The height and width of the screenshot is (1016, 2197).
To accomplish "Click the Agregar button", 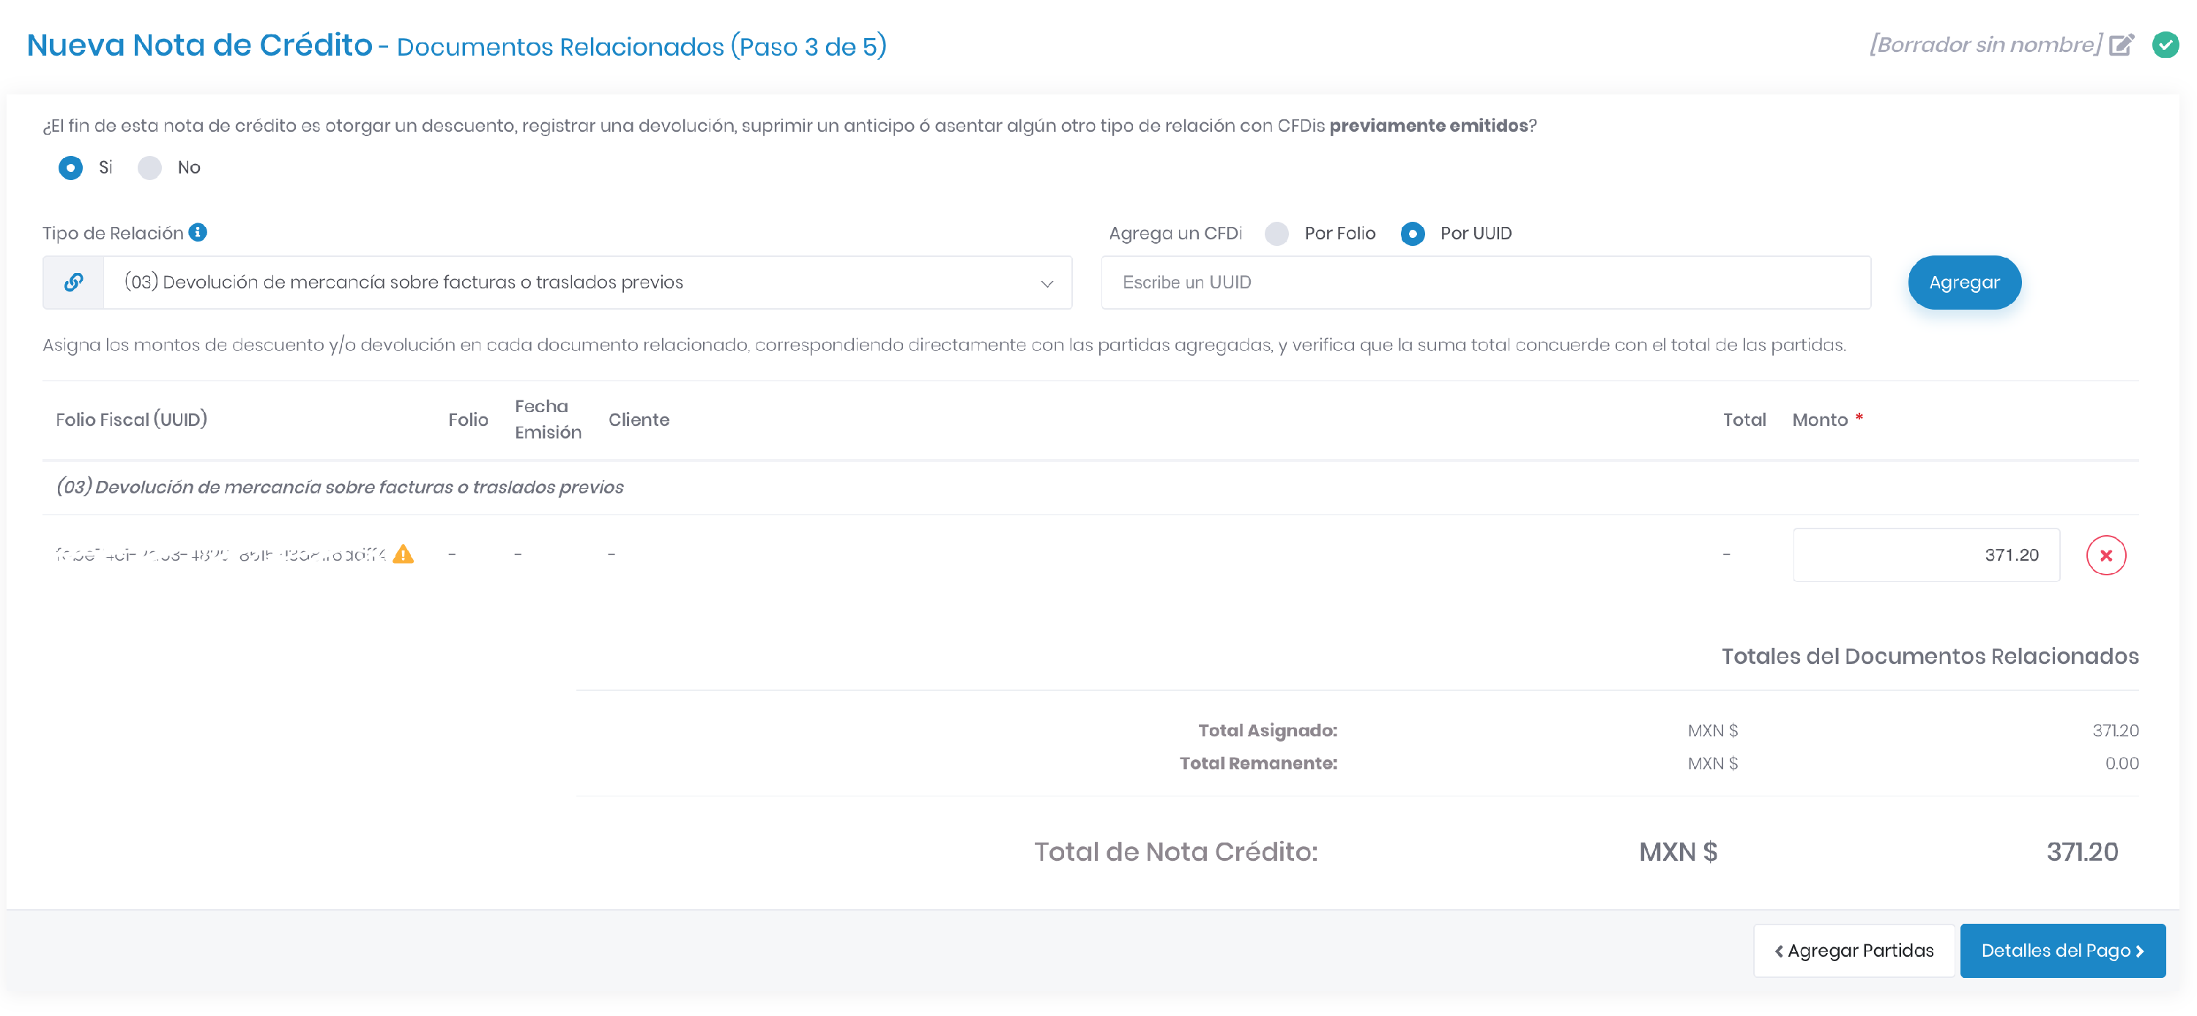I will [1964, 282].
